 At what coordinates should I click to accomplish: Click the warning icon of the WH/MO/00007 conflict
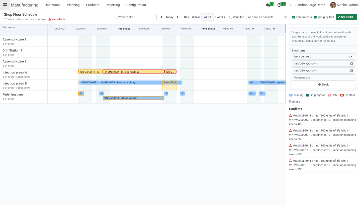coord(291,115)
